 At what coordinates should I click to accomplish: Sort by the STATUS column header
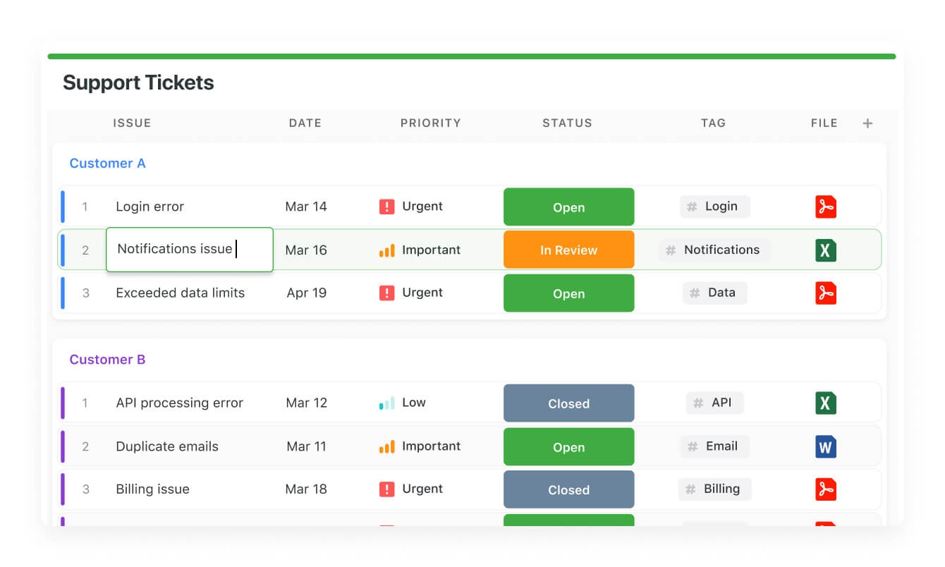tap(567, 123)
